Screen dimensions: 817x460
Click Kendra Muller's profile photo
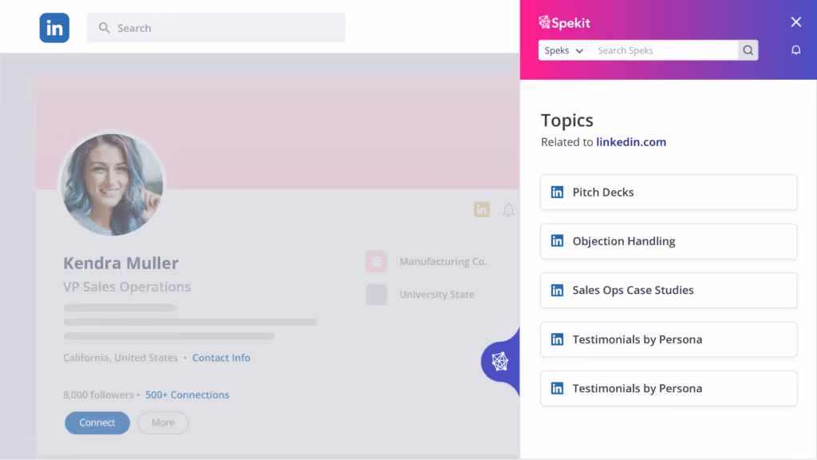[112, 184]
